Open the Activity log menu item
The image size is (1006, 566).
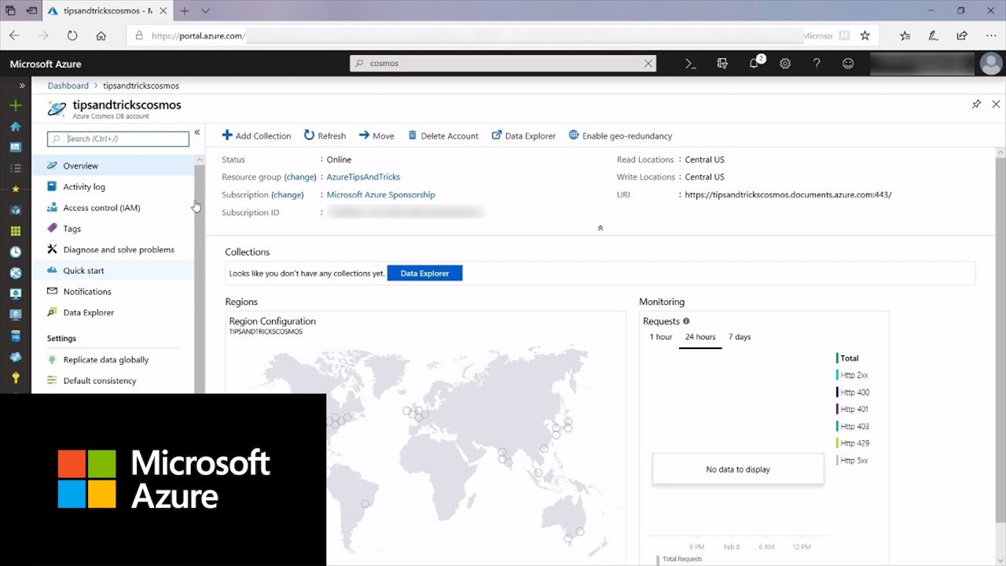(112, 187)
